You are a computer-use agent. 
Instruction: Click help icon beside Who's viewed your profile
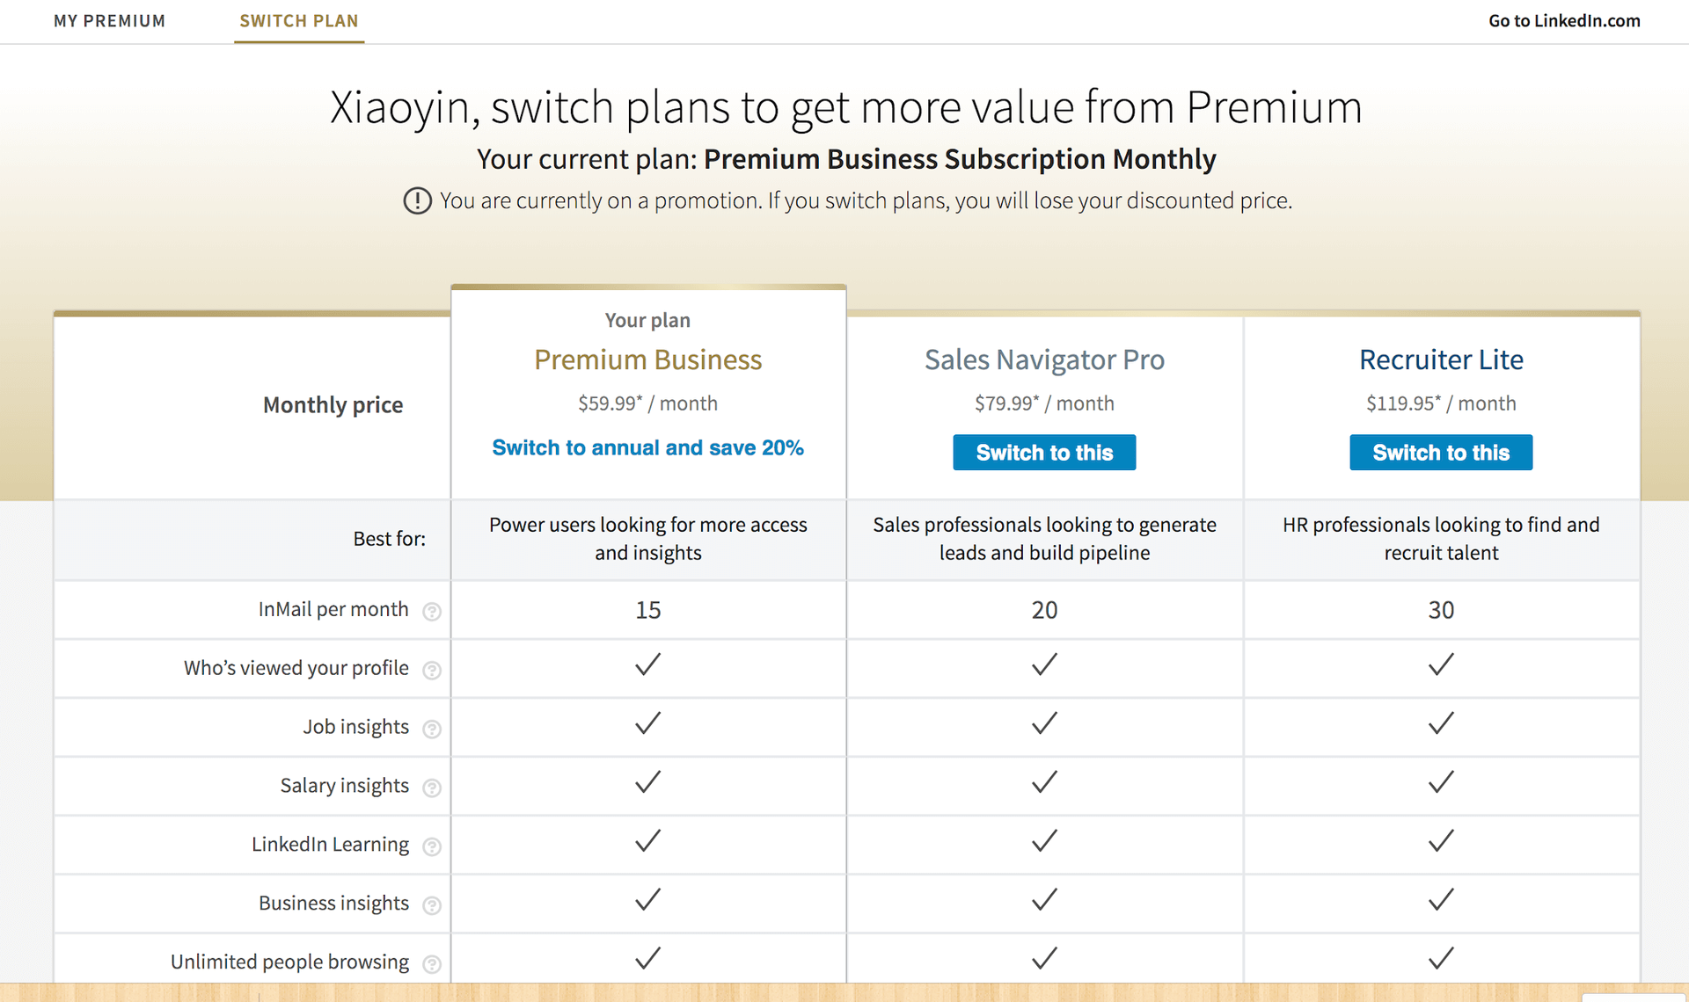coord(432,671)
